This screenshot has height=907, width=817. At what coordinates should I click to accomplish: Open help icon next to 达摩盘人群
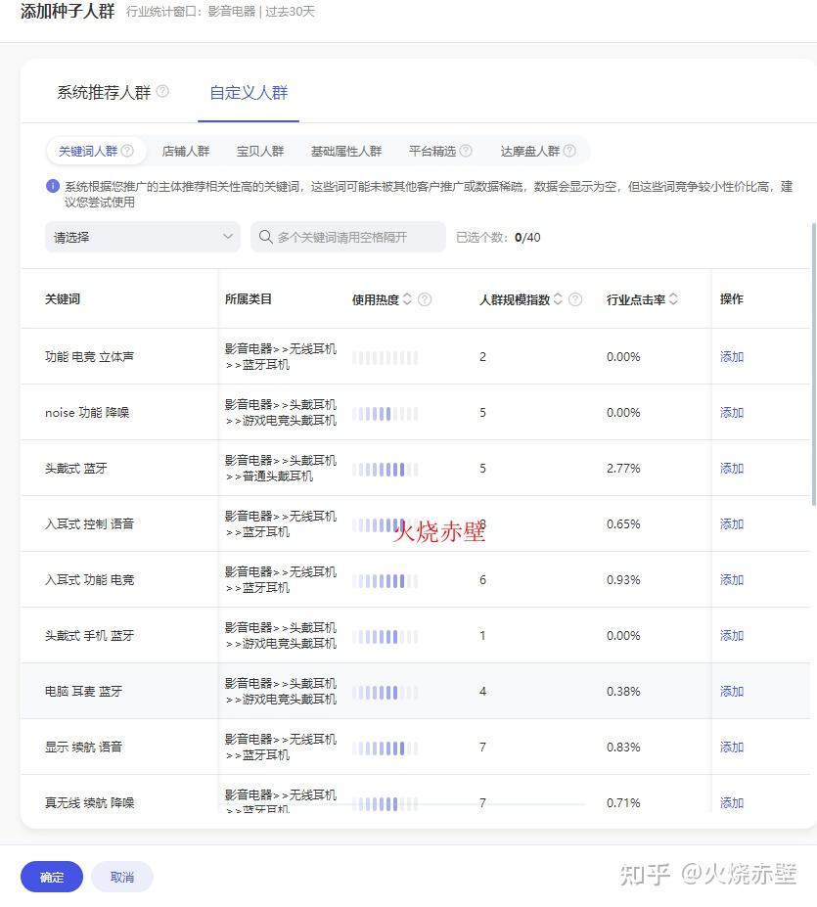pos(569,151)
